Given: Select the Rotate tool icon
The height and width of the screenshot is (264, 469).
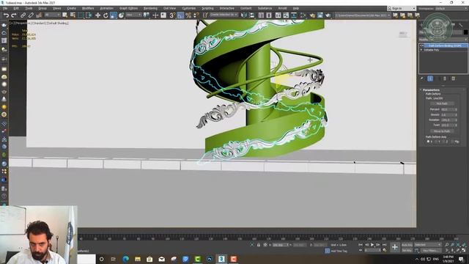Looking at the screenshot, I should (x=106, y=15).
